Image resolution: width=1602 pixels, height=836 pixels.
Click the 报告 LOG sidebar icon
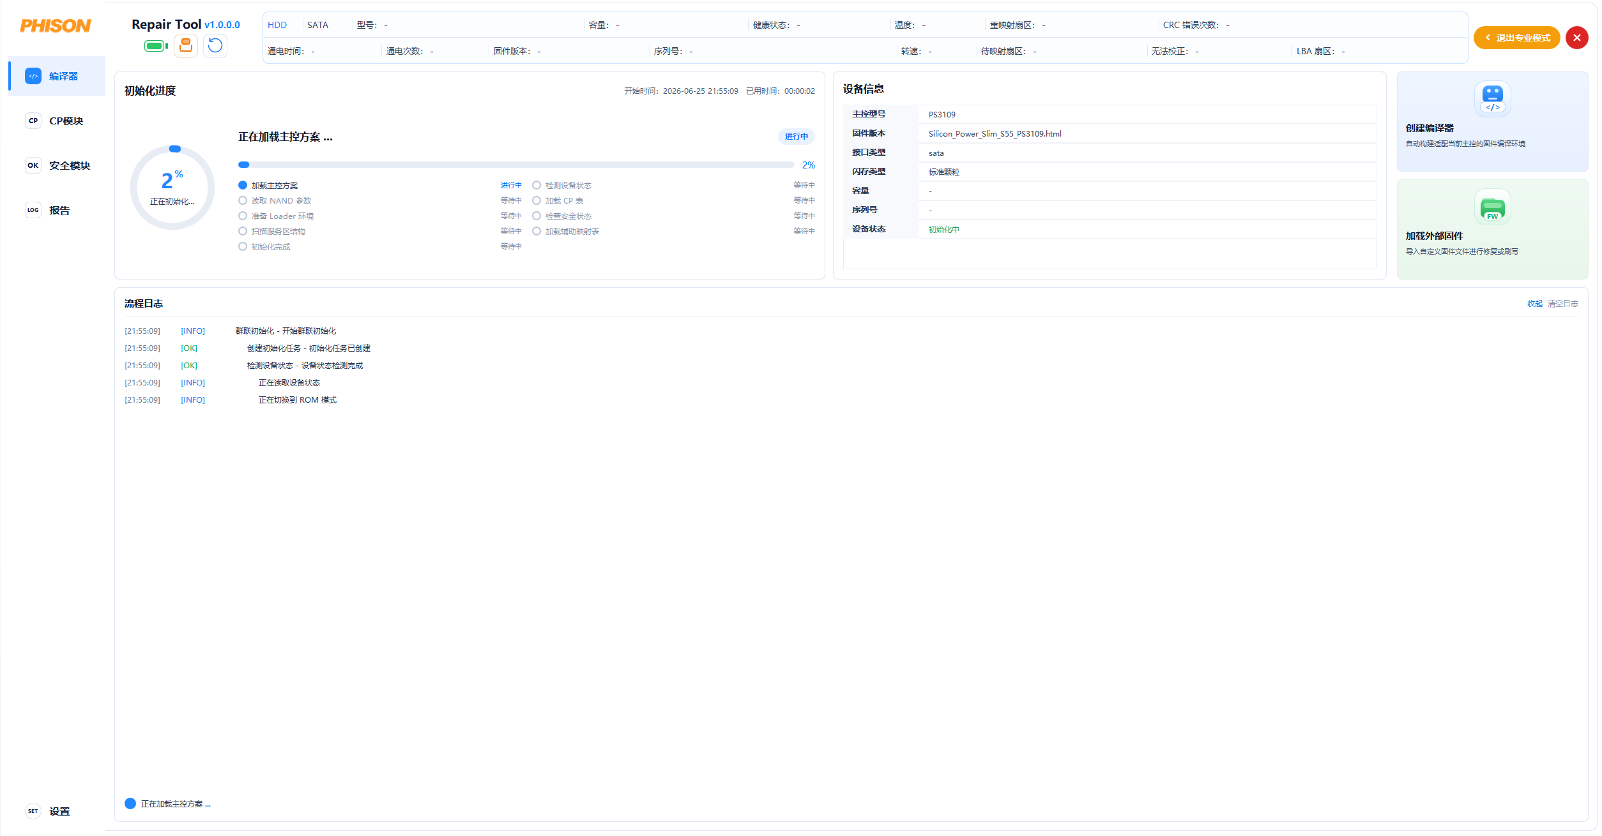(33, 210)
